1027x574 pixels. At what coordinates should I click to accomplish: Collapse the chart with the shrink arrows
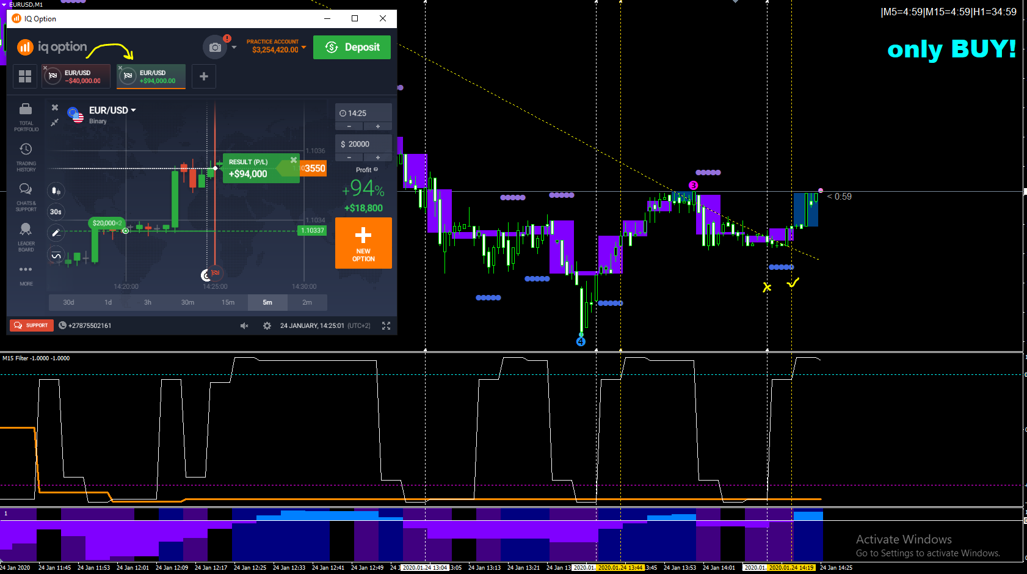(54, 122)
